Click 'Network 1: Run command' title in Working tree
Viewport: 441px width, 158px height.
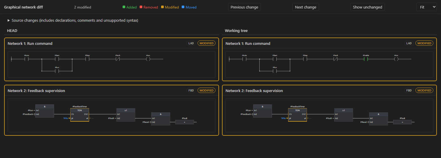pos(248,43)
